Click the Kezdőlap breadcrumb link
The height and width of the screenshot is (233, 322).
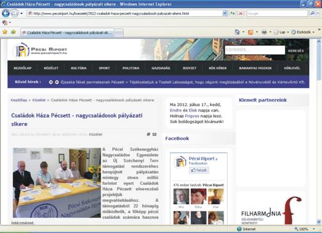pos(18,100)
